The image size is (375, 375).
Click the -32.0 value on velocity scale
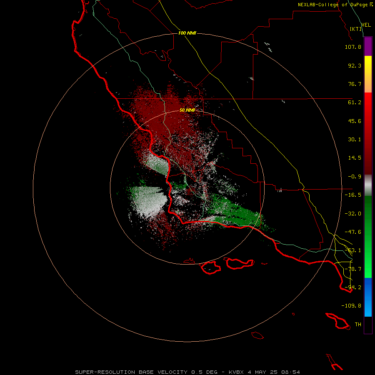[x=353, y=214]
